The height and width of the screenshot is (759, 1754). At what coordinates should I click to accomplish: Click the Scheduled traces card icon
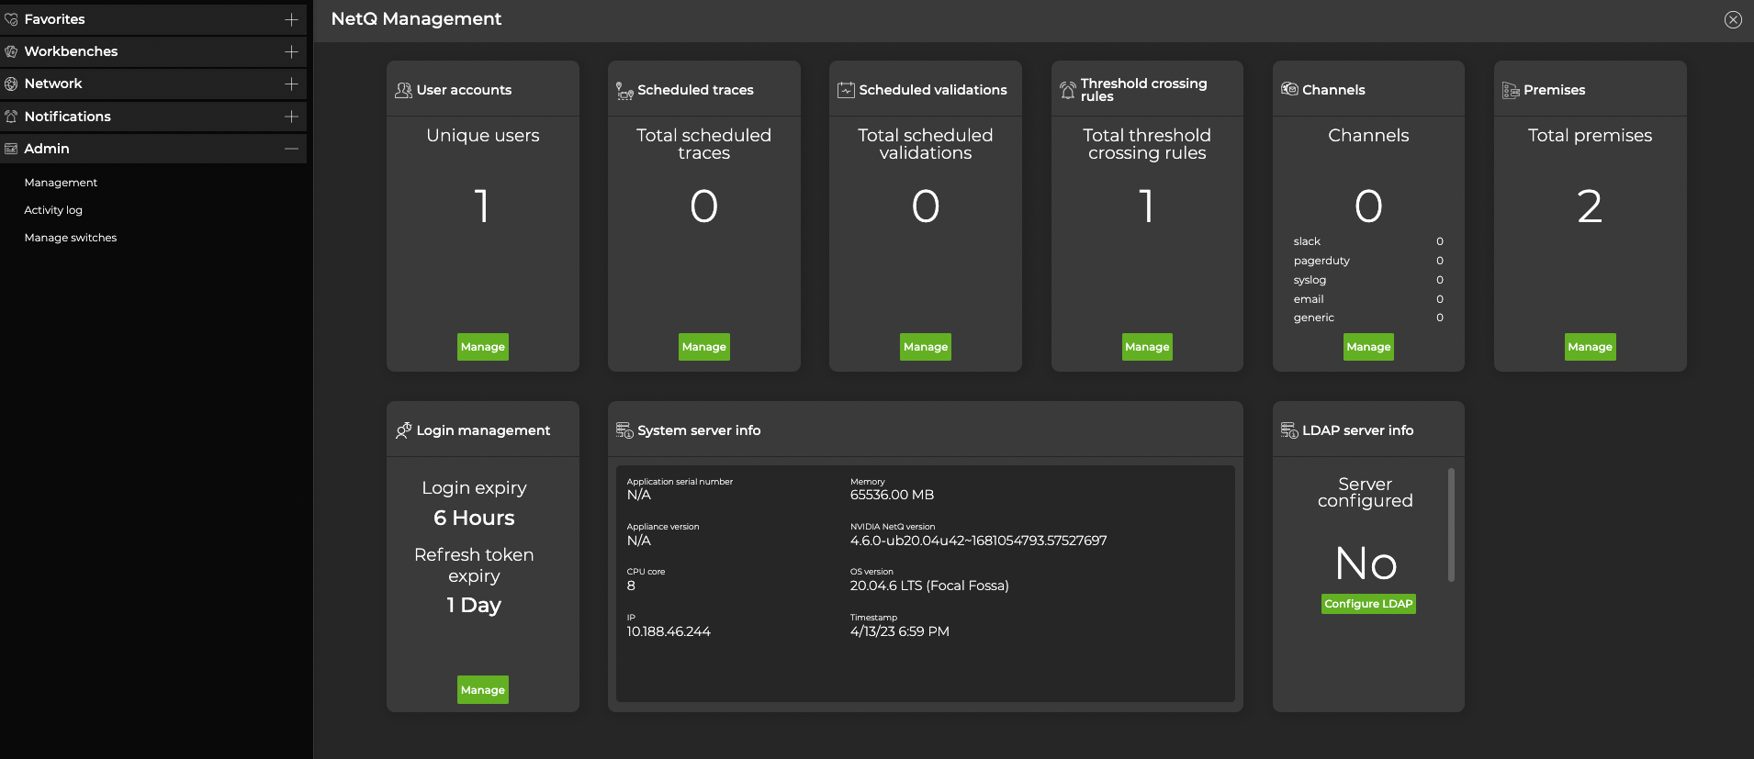pyautogui.click(x=624, y=90)
